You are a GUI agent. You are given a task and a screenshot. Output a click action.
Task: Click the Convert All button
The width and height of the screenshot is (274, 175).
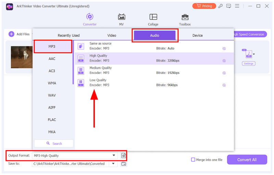click(x=247, y=160)
